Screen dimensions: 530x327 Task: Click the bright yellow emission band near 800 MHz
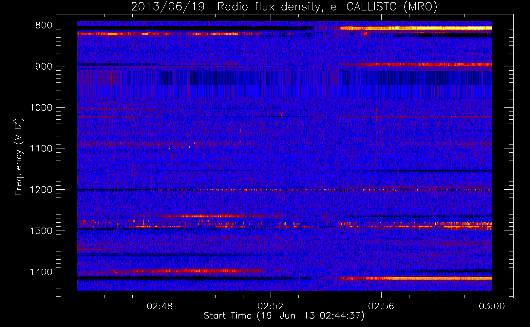(416, 28)
